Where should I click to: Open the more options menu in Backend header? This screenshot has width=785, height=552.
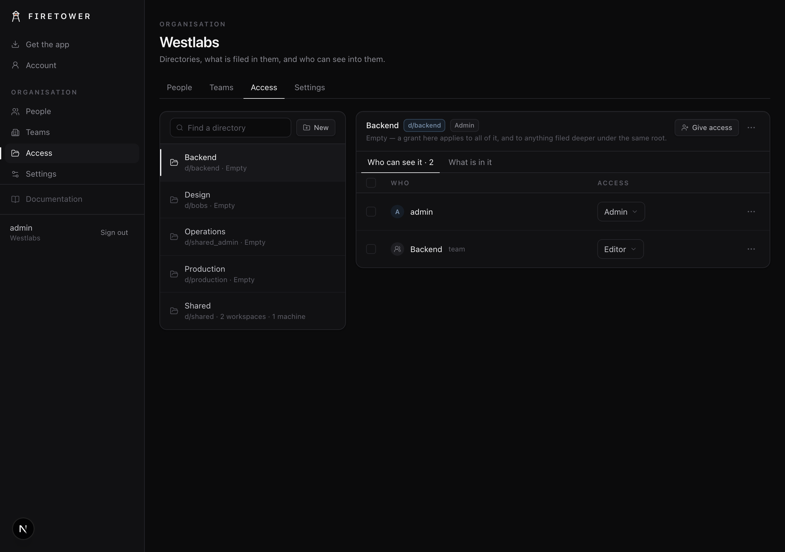(x=751, y=128)
